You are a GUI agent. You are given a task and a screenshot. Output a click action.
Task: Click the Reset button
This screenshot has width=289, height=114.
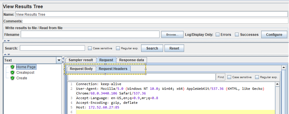[x=174, y=48]
